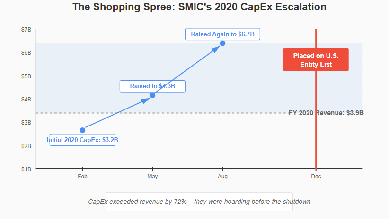Click the red vertical December line
Image resolution: width=389 pixels, height=219 pixels.
(x=316, y=99)
